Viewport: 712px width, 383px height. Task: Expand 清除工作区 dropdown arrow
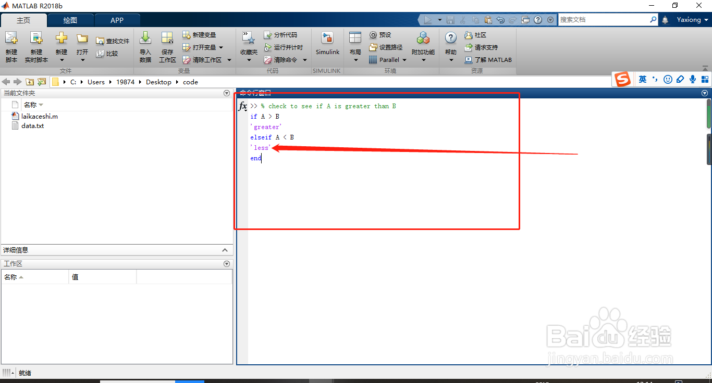coord(229,60)
